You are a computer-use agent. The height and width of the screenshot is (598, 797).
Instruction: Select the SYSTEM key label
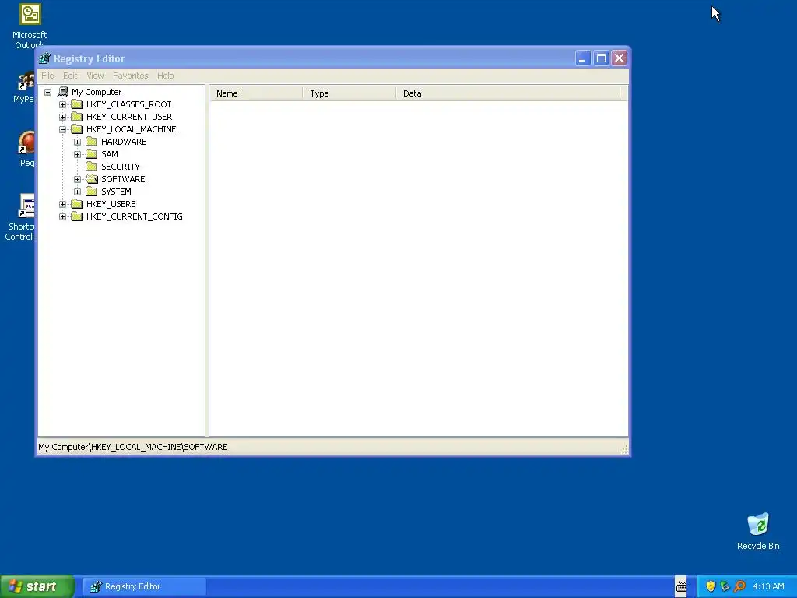point(116,192)
